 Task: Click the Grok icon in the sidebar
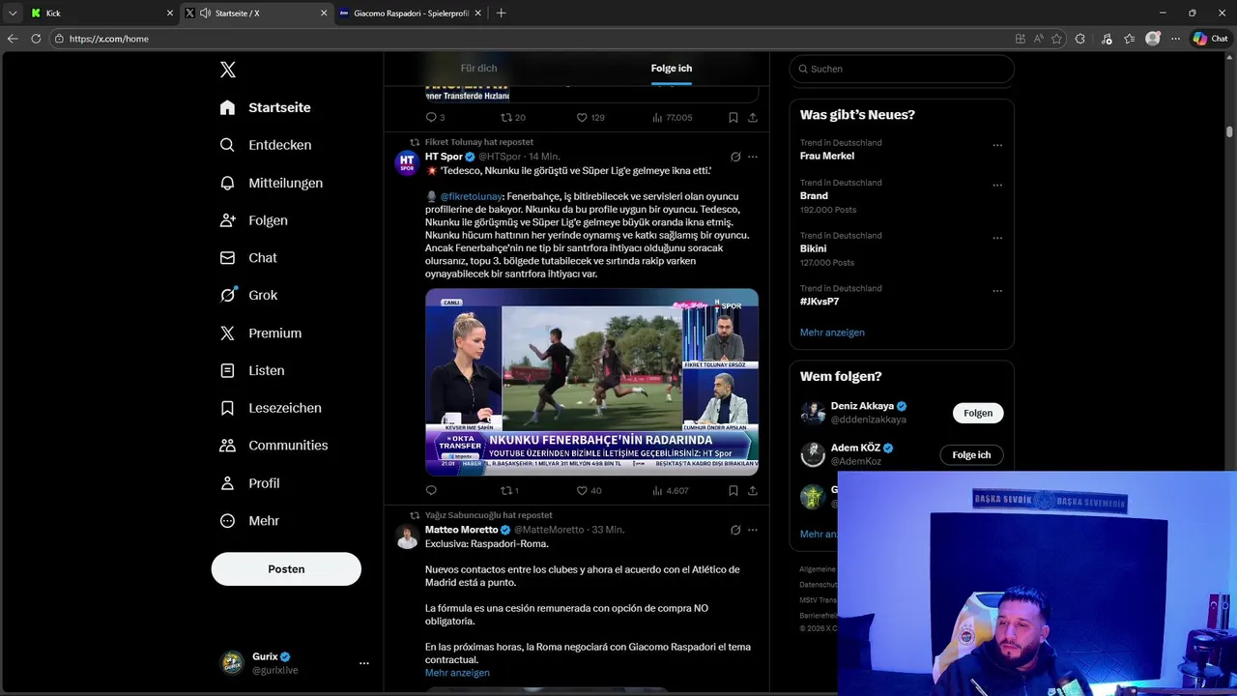(227, 295)
